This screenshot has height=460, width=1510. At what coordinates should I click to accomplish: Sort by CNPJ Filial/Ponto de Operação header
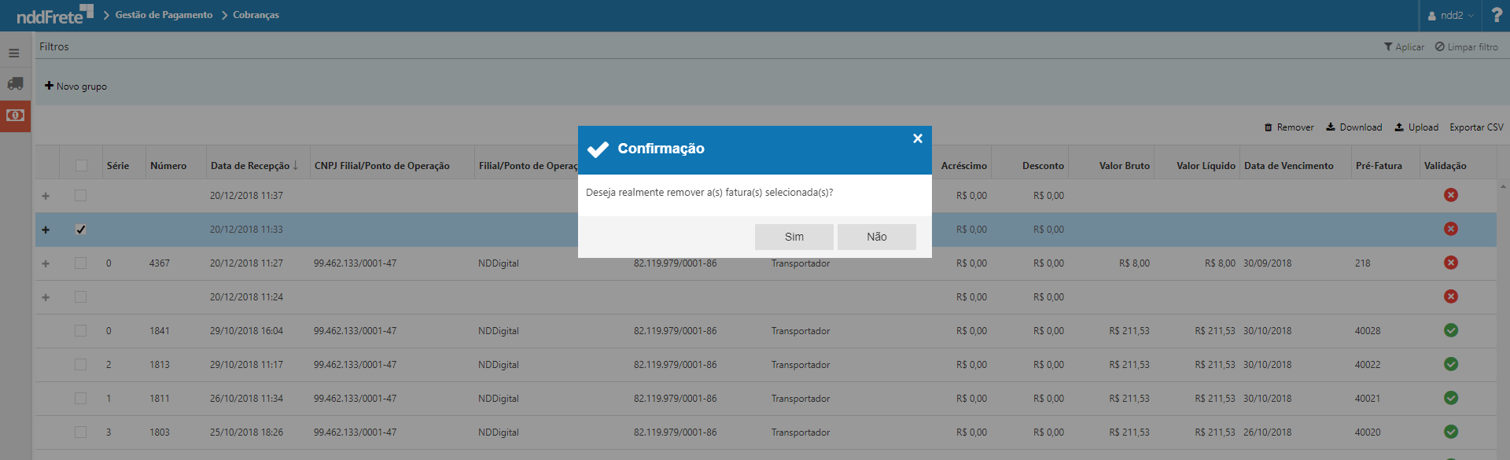pos(382,166)
